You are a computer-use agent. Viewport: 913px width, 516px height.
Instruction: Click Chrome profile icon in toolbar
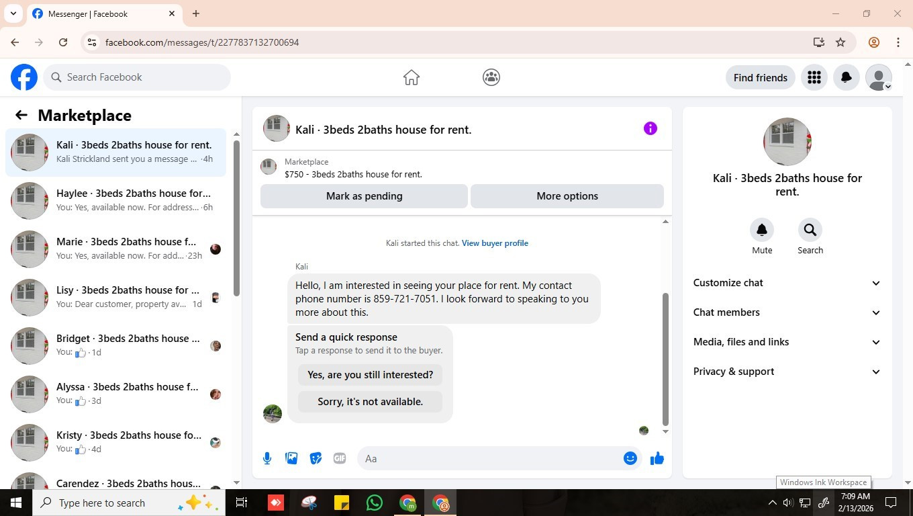874,42
